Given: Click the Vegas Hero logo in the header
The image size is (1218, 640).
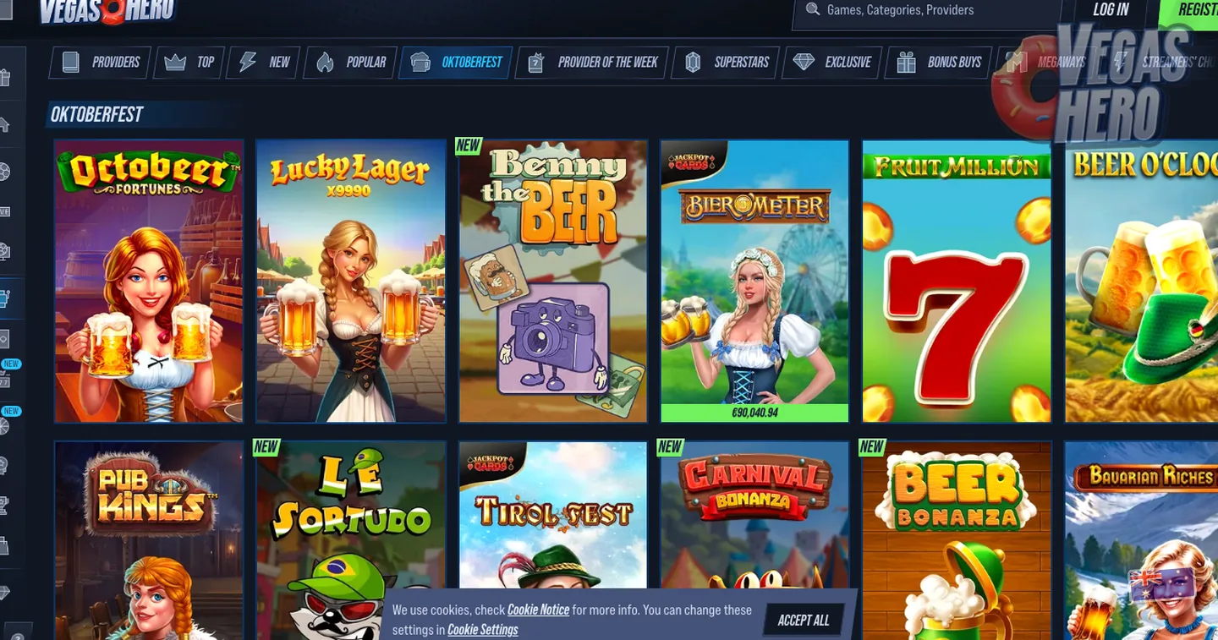Looking at the screenshot, I should click(x=107, y=11).
